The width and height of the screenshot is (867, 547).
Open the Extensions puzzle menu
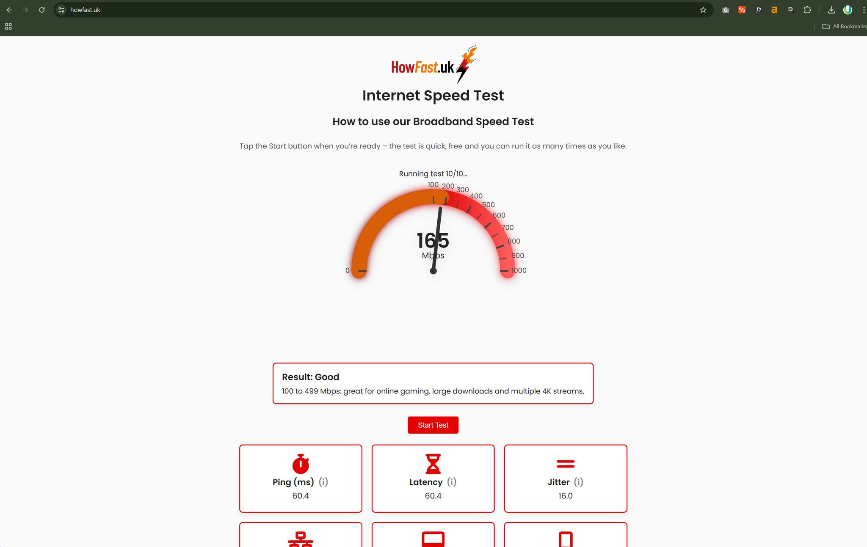click(807, 10)
